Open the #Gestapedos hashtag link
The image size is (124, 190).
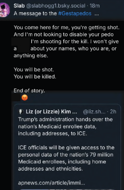tap(75, 13)
